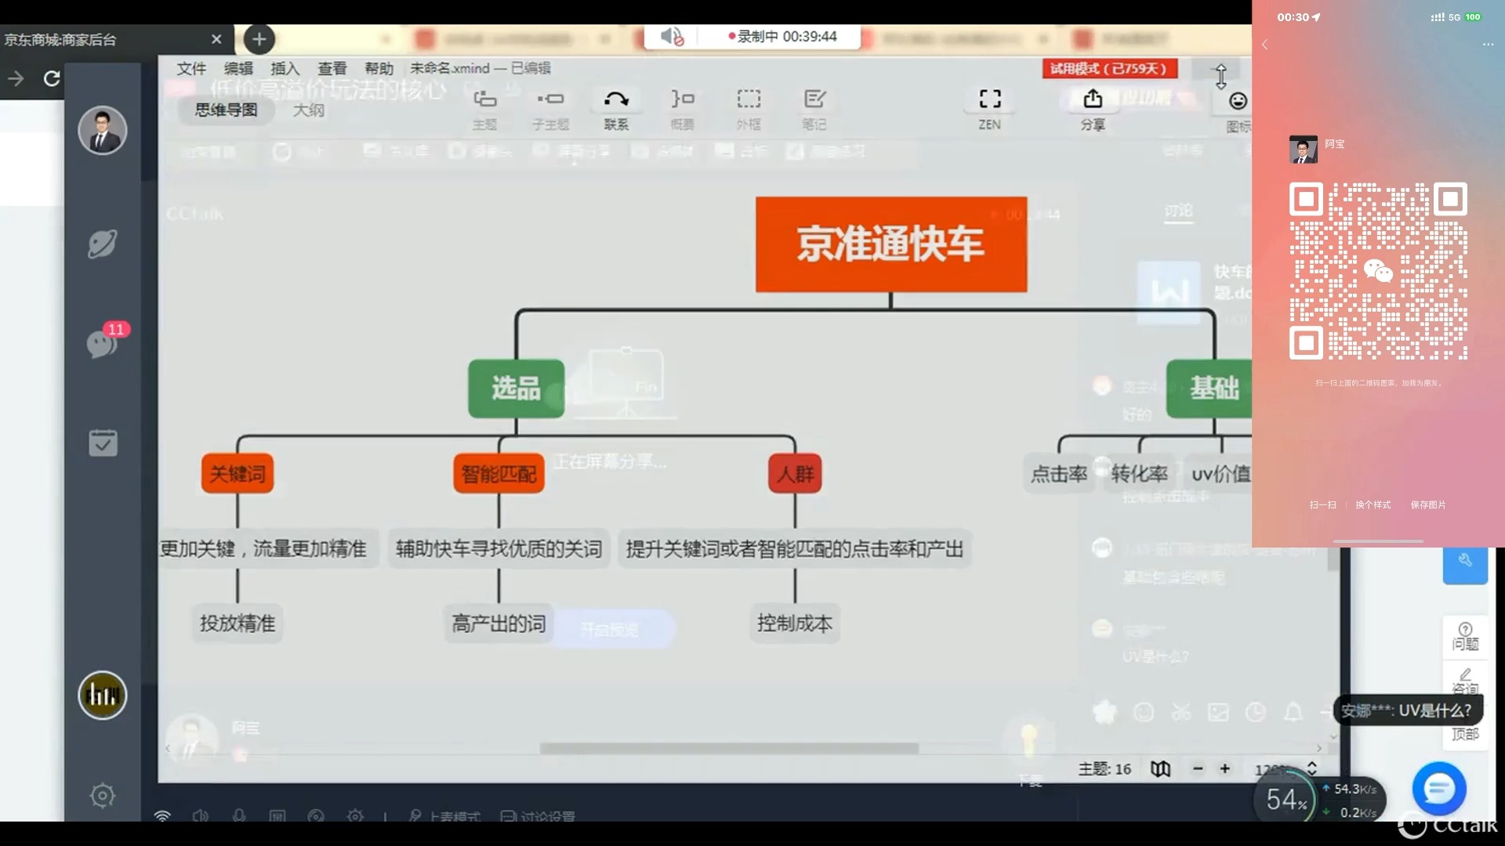The height and width of the screenshot is (846, 1505).
Task: Click the bell icon in chat toolbar
Action: tap(1293, 712)
